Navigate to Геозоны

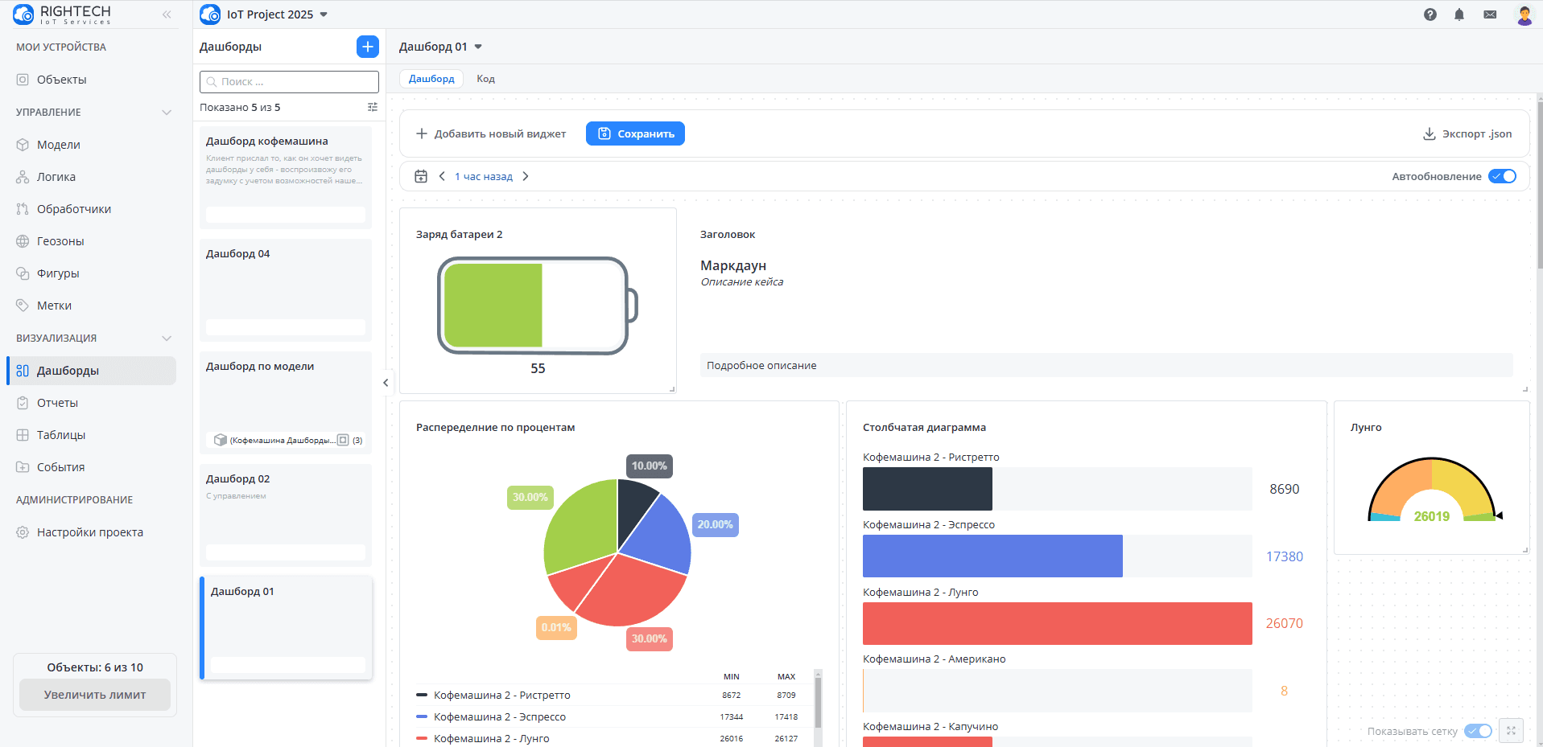click(x=60, y=240)
